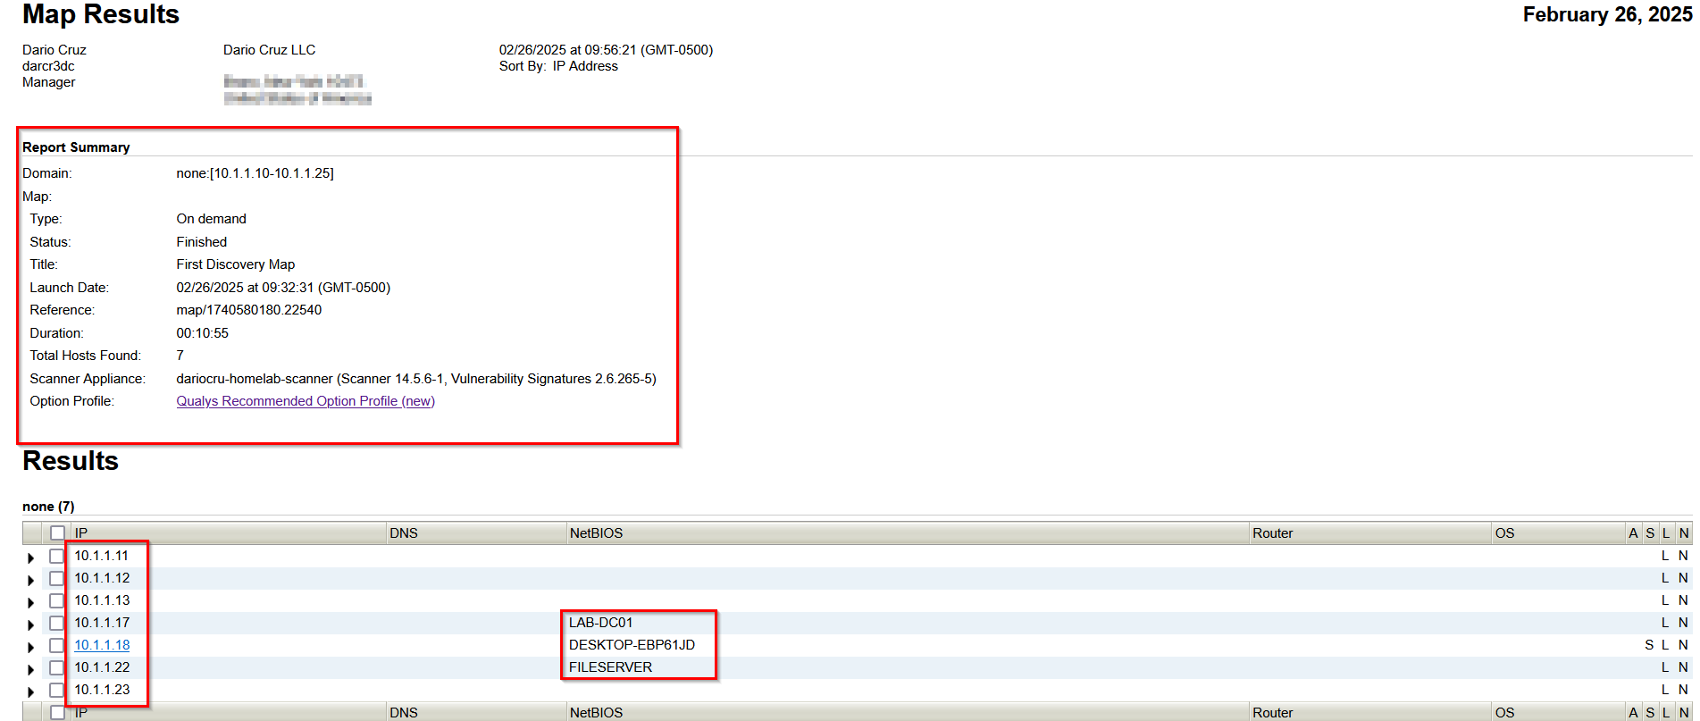Tick the checkbox for 10.1.1.11

point(57,556)
